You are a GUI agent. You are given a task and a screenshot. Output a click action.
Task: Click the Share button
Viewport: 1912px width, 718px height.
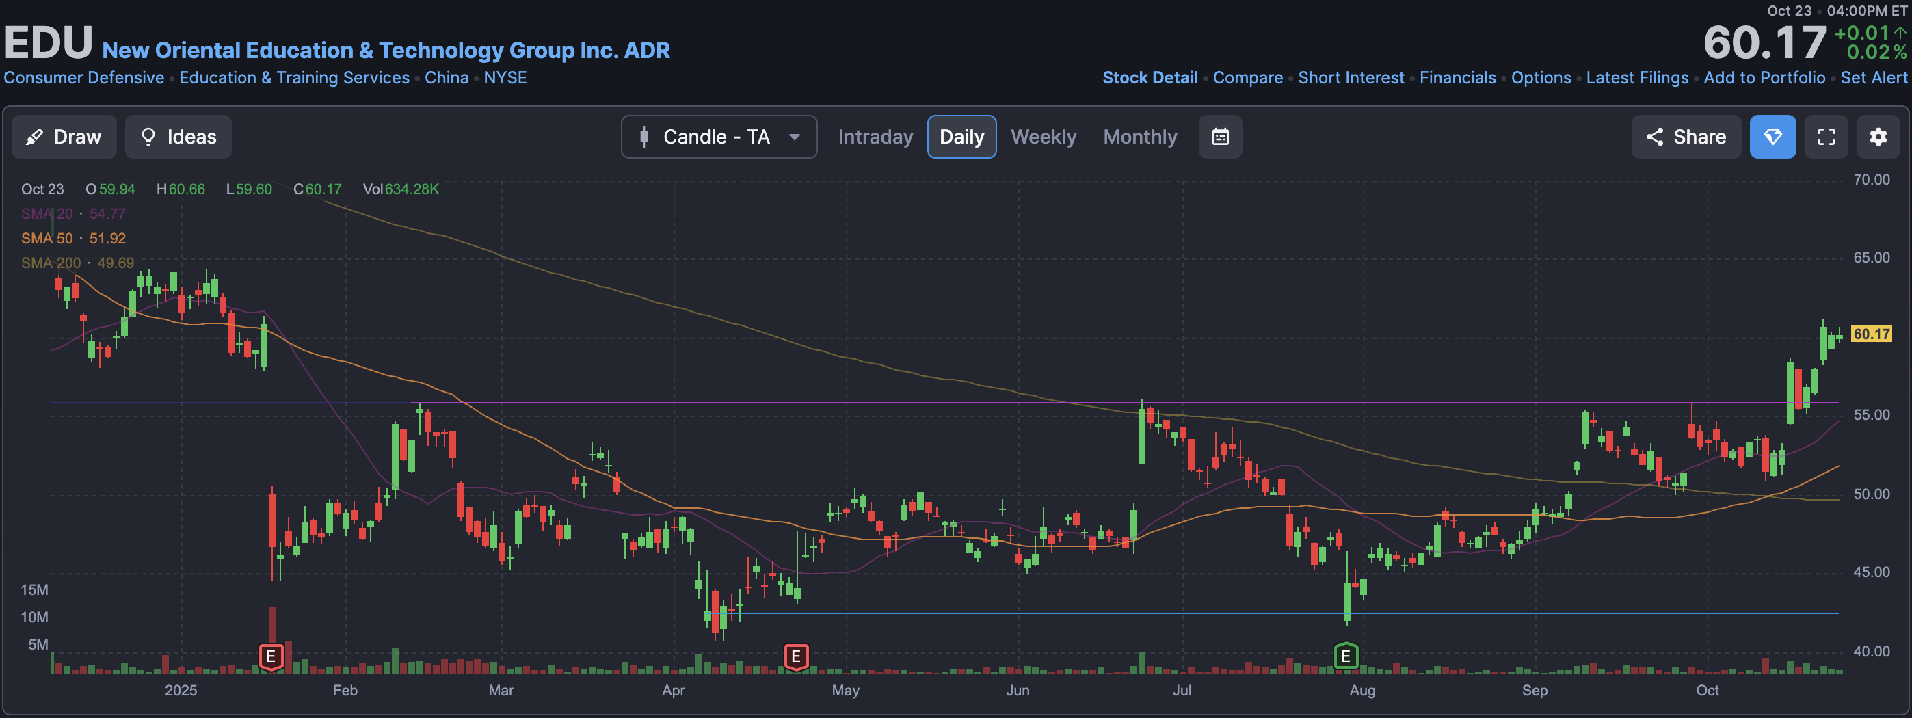coord(1686,137)
